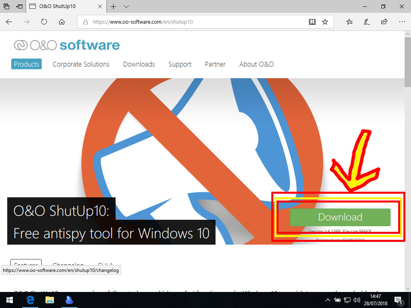Open the Partner menu item
This screenshot has height=308, width=411.
point(215,64)
